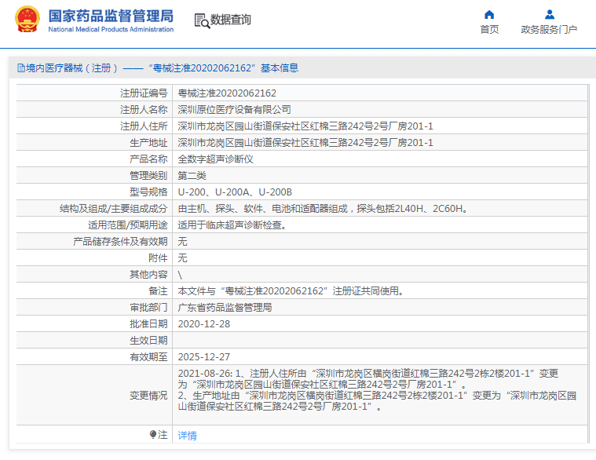596x460 pixels.
Task: Click the registrant name 深圳原位医疗设备有限公司
Action: click(234, 110)
